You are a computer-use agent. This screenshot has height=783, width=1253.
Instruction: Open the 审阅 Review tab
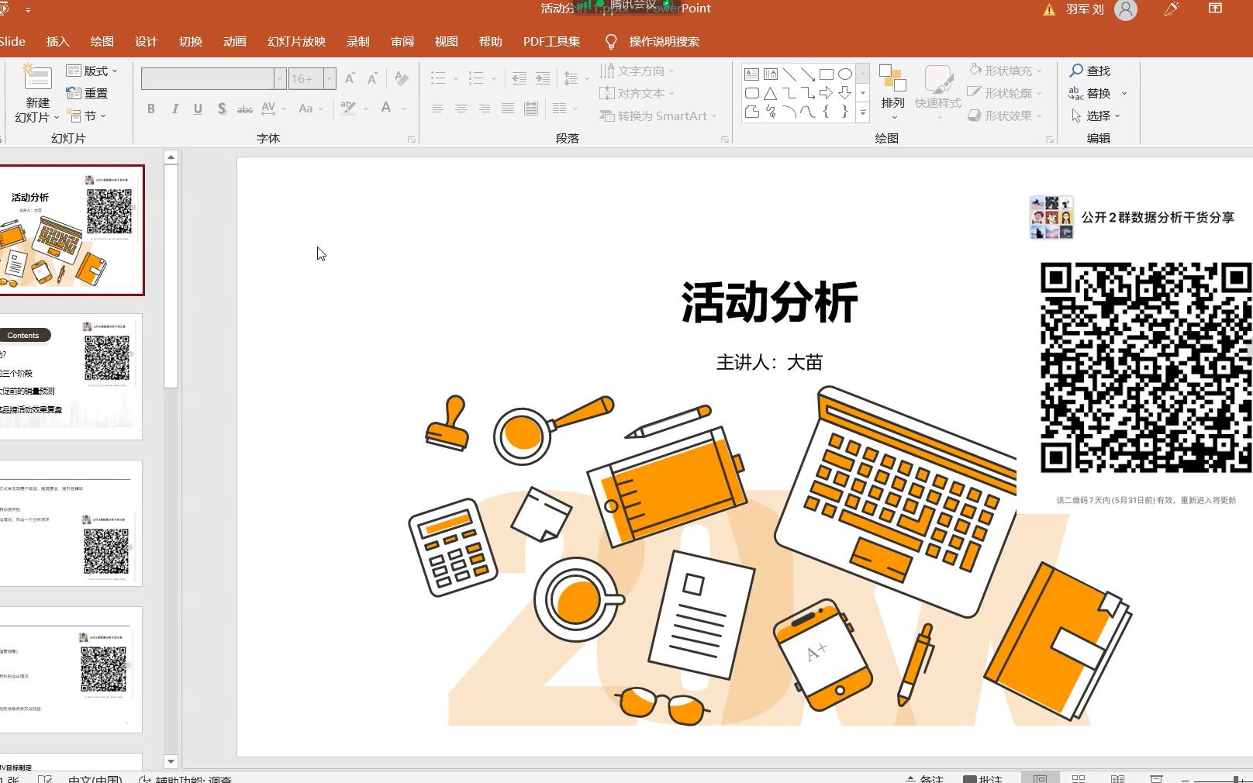click(x=402, y=41)
